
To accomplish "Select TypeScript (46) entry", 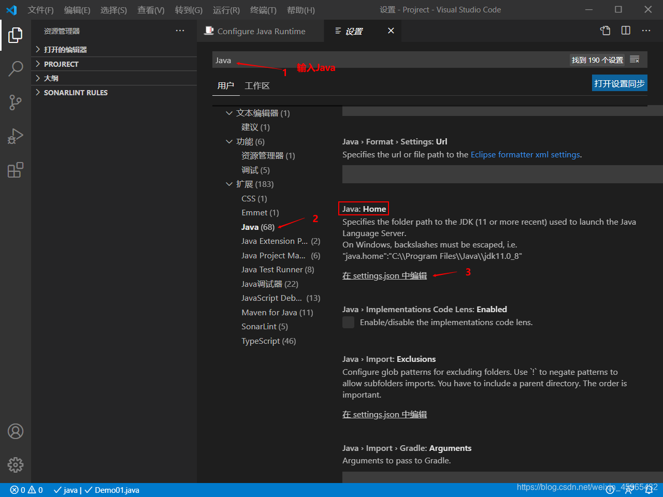I will pyautogui.click(x=269, y=341).
